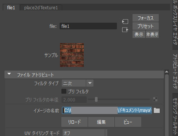Image resolution: width=178 pixels, height=136 pixels.
Task: Click the pre-filter radius slider handle
Action: (x=96, y=100)
